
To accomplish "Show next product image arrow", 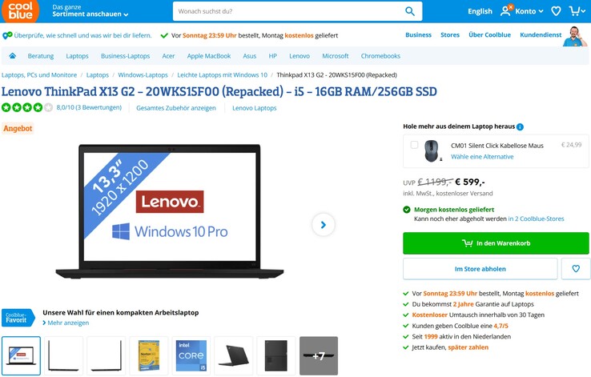I will (x=323, y=225).
